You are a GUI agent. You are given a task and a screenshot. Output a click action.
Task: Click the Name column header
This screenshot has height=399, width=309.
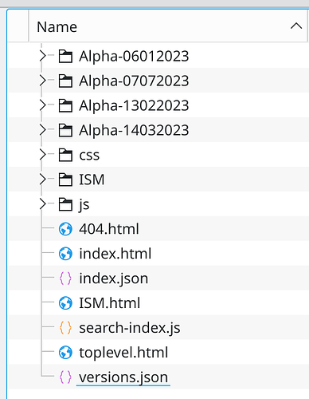point(168,26)
